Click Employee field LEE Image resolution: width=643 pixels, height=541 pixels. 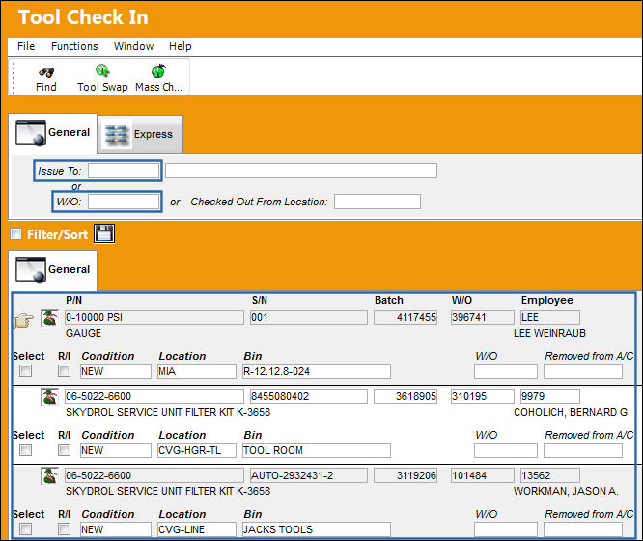[550, 317]
